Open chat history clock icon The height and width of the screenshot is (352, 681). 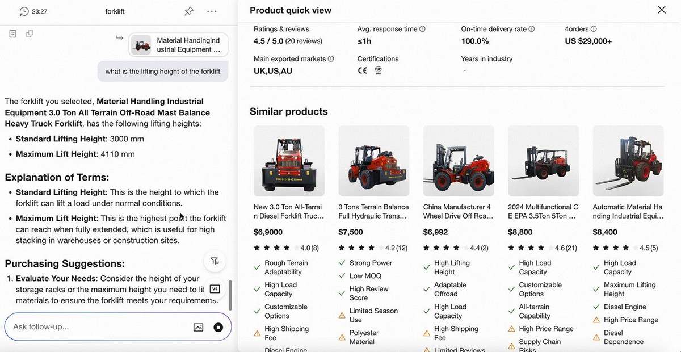pyautogui.click(x=24, y=11)
